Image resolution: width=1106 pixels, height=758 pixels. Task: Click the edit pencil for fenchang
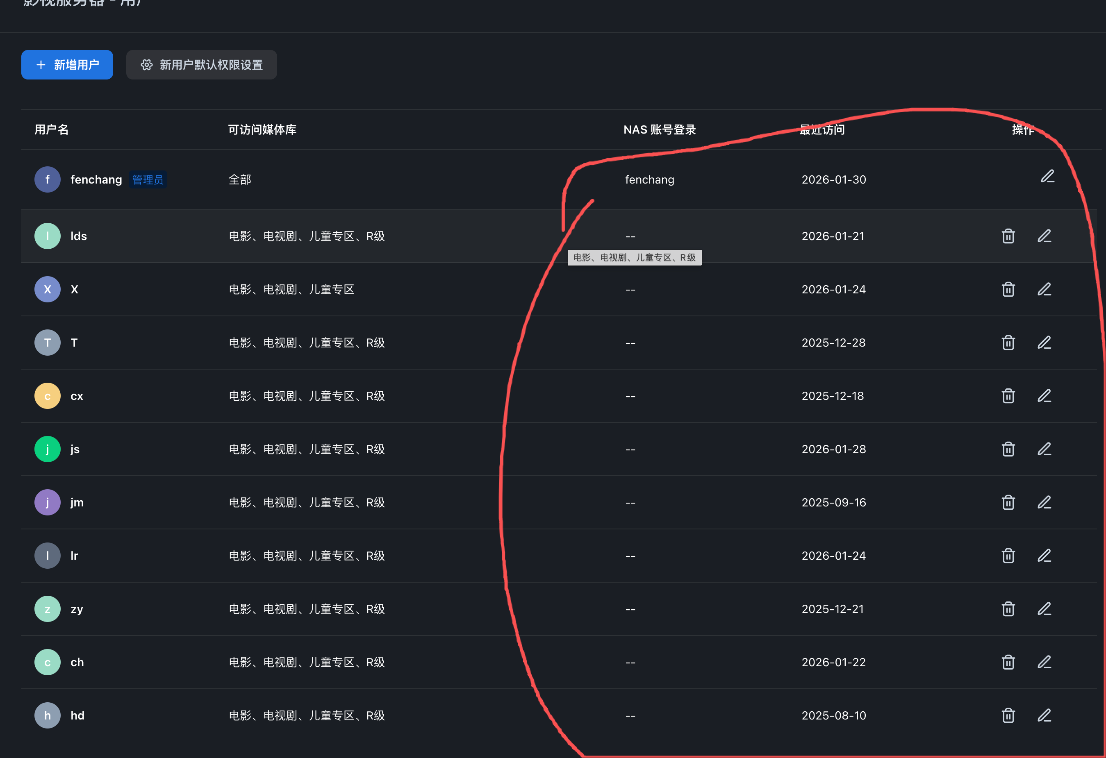(x=1047, y=177)
